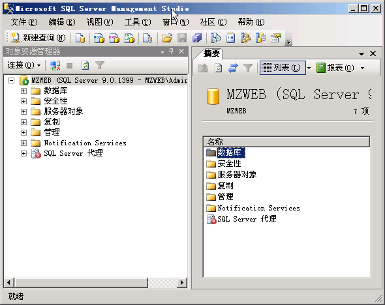385x305 pixels.
Task: Expand the 数据库 tree node
Action: tap(23, 91)
